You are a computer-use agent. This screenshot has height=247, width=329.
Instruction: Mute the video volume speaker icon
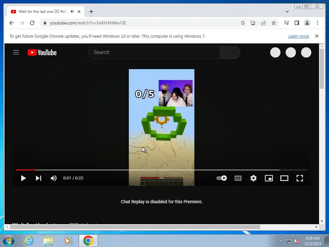[x=54, y=178]
